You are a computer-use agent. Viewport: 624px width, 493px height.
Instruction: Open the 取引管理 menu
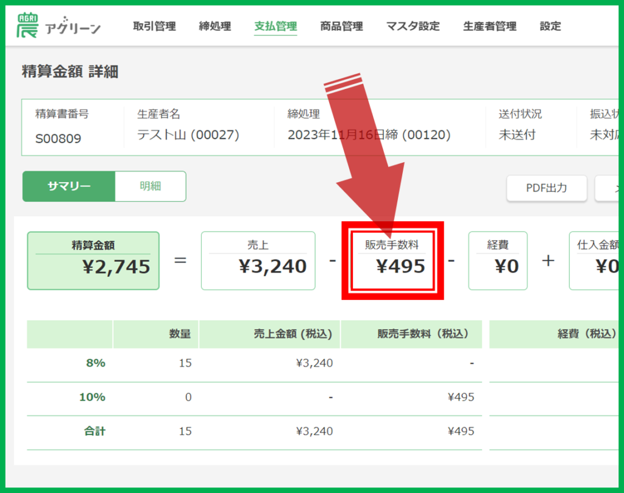[154, 26]
